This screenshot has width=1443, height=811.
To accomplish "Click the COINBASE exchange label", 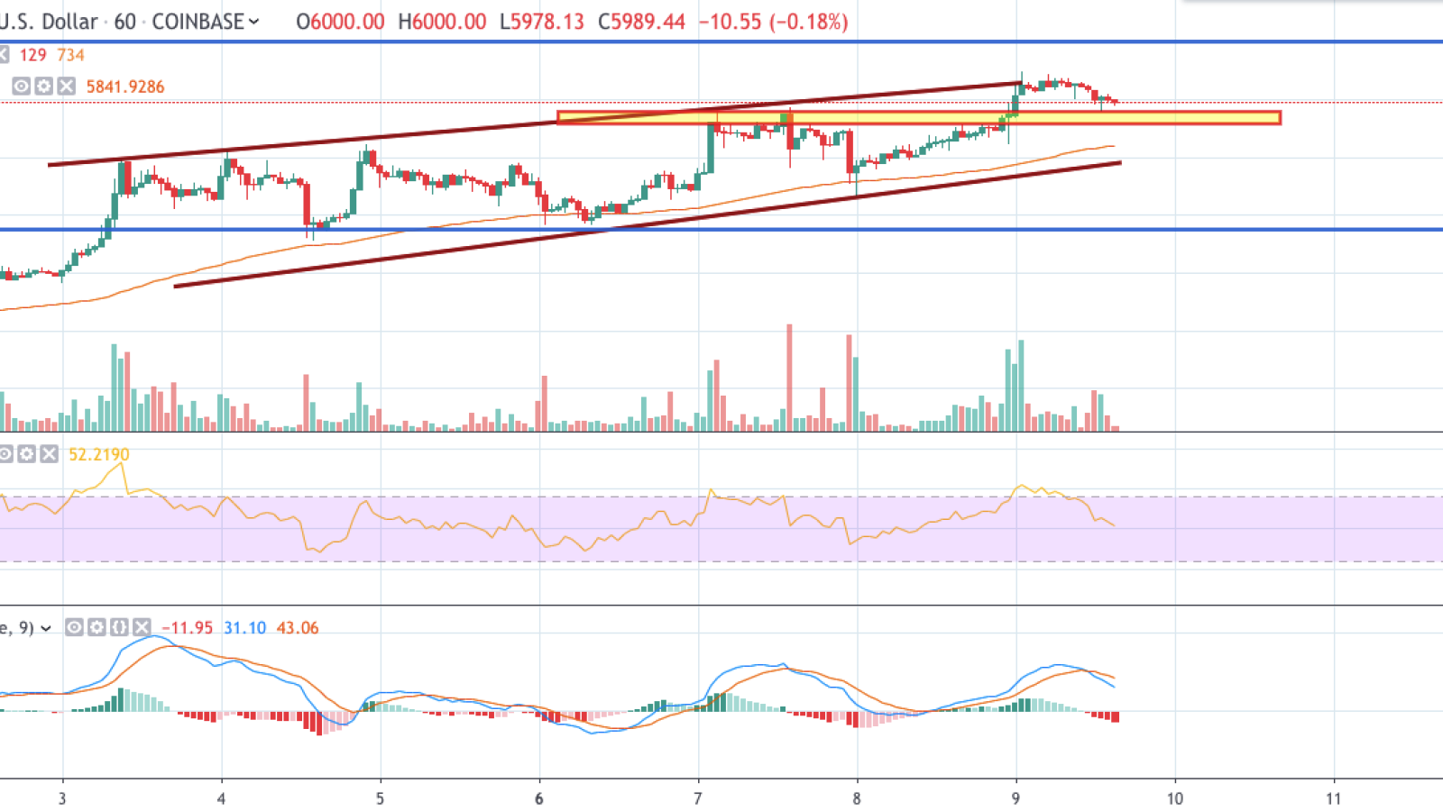I will [x=198, y=22].
